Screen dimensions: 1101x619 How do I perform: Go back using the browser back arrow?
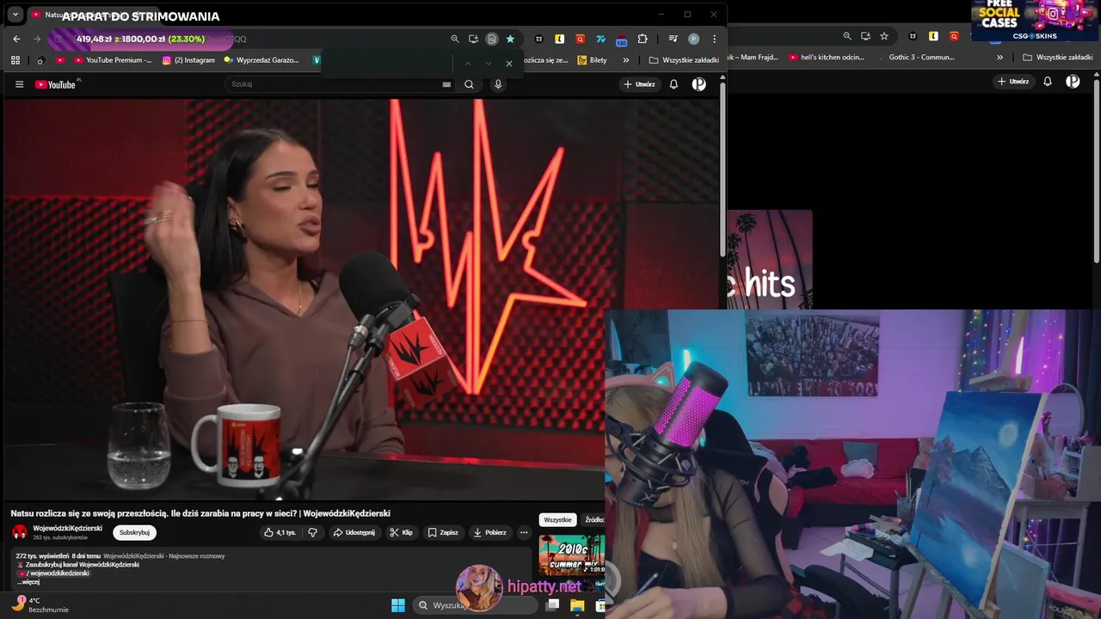[16, 39]
